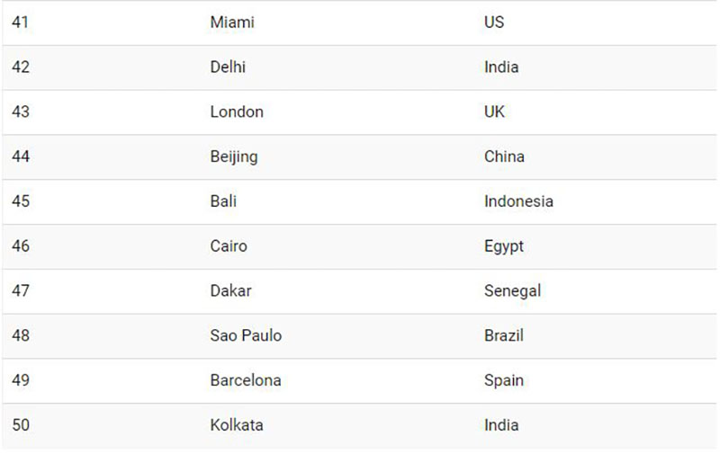
Task: Select the Brazil country cell
Action: (x=503, y=335)
